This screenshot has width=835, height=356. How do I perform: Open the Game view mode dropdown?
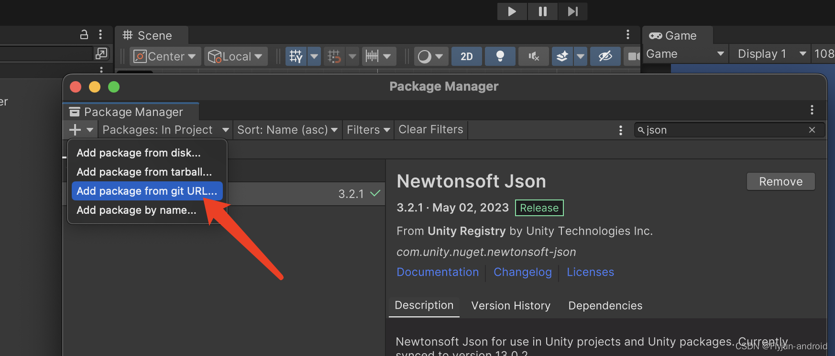(685, 54)
